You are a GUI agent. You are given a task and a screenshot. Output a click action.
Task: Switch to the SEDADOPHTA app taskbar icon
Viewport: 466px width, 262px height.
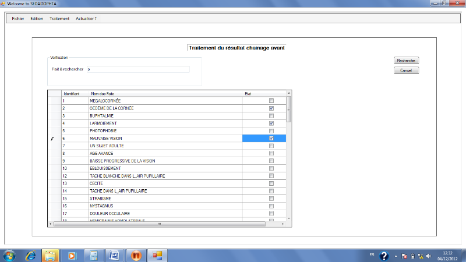[x=157, y=256]
